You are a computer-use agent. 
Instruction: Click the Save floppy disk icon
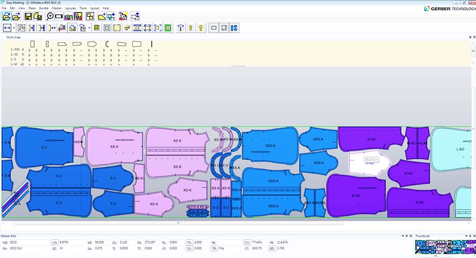click(x=29, y=16)
